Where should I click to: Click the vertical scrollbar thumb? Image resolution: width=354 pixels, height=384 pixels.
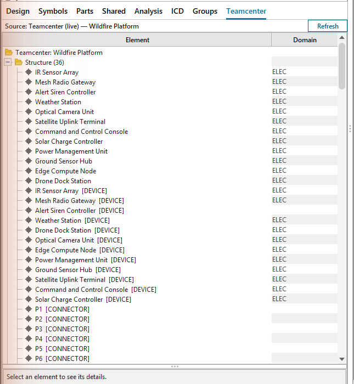(x=342, y=66)
